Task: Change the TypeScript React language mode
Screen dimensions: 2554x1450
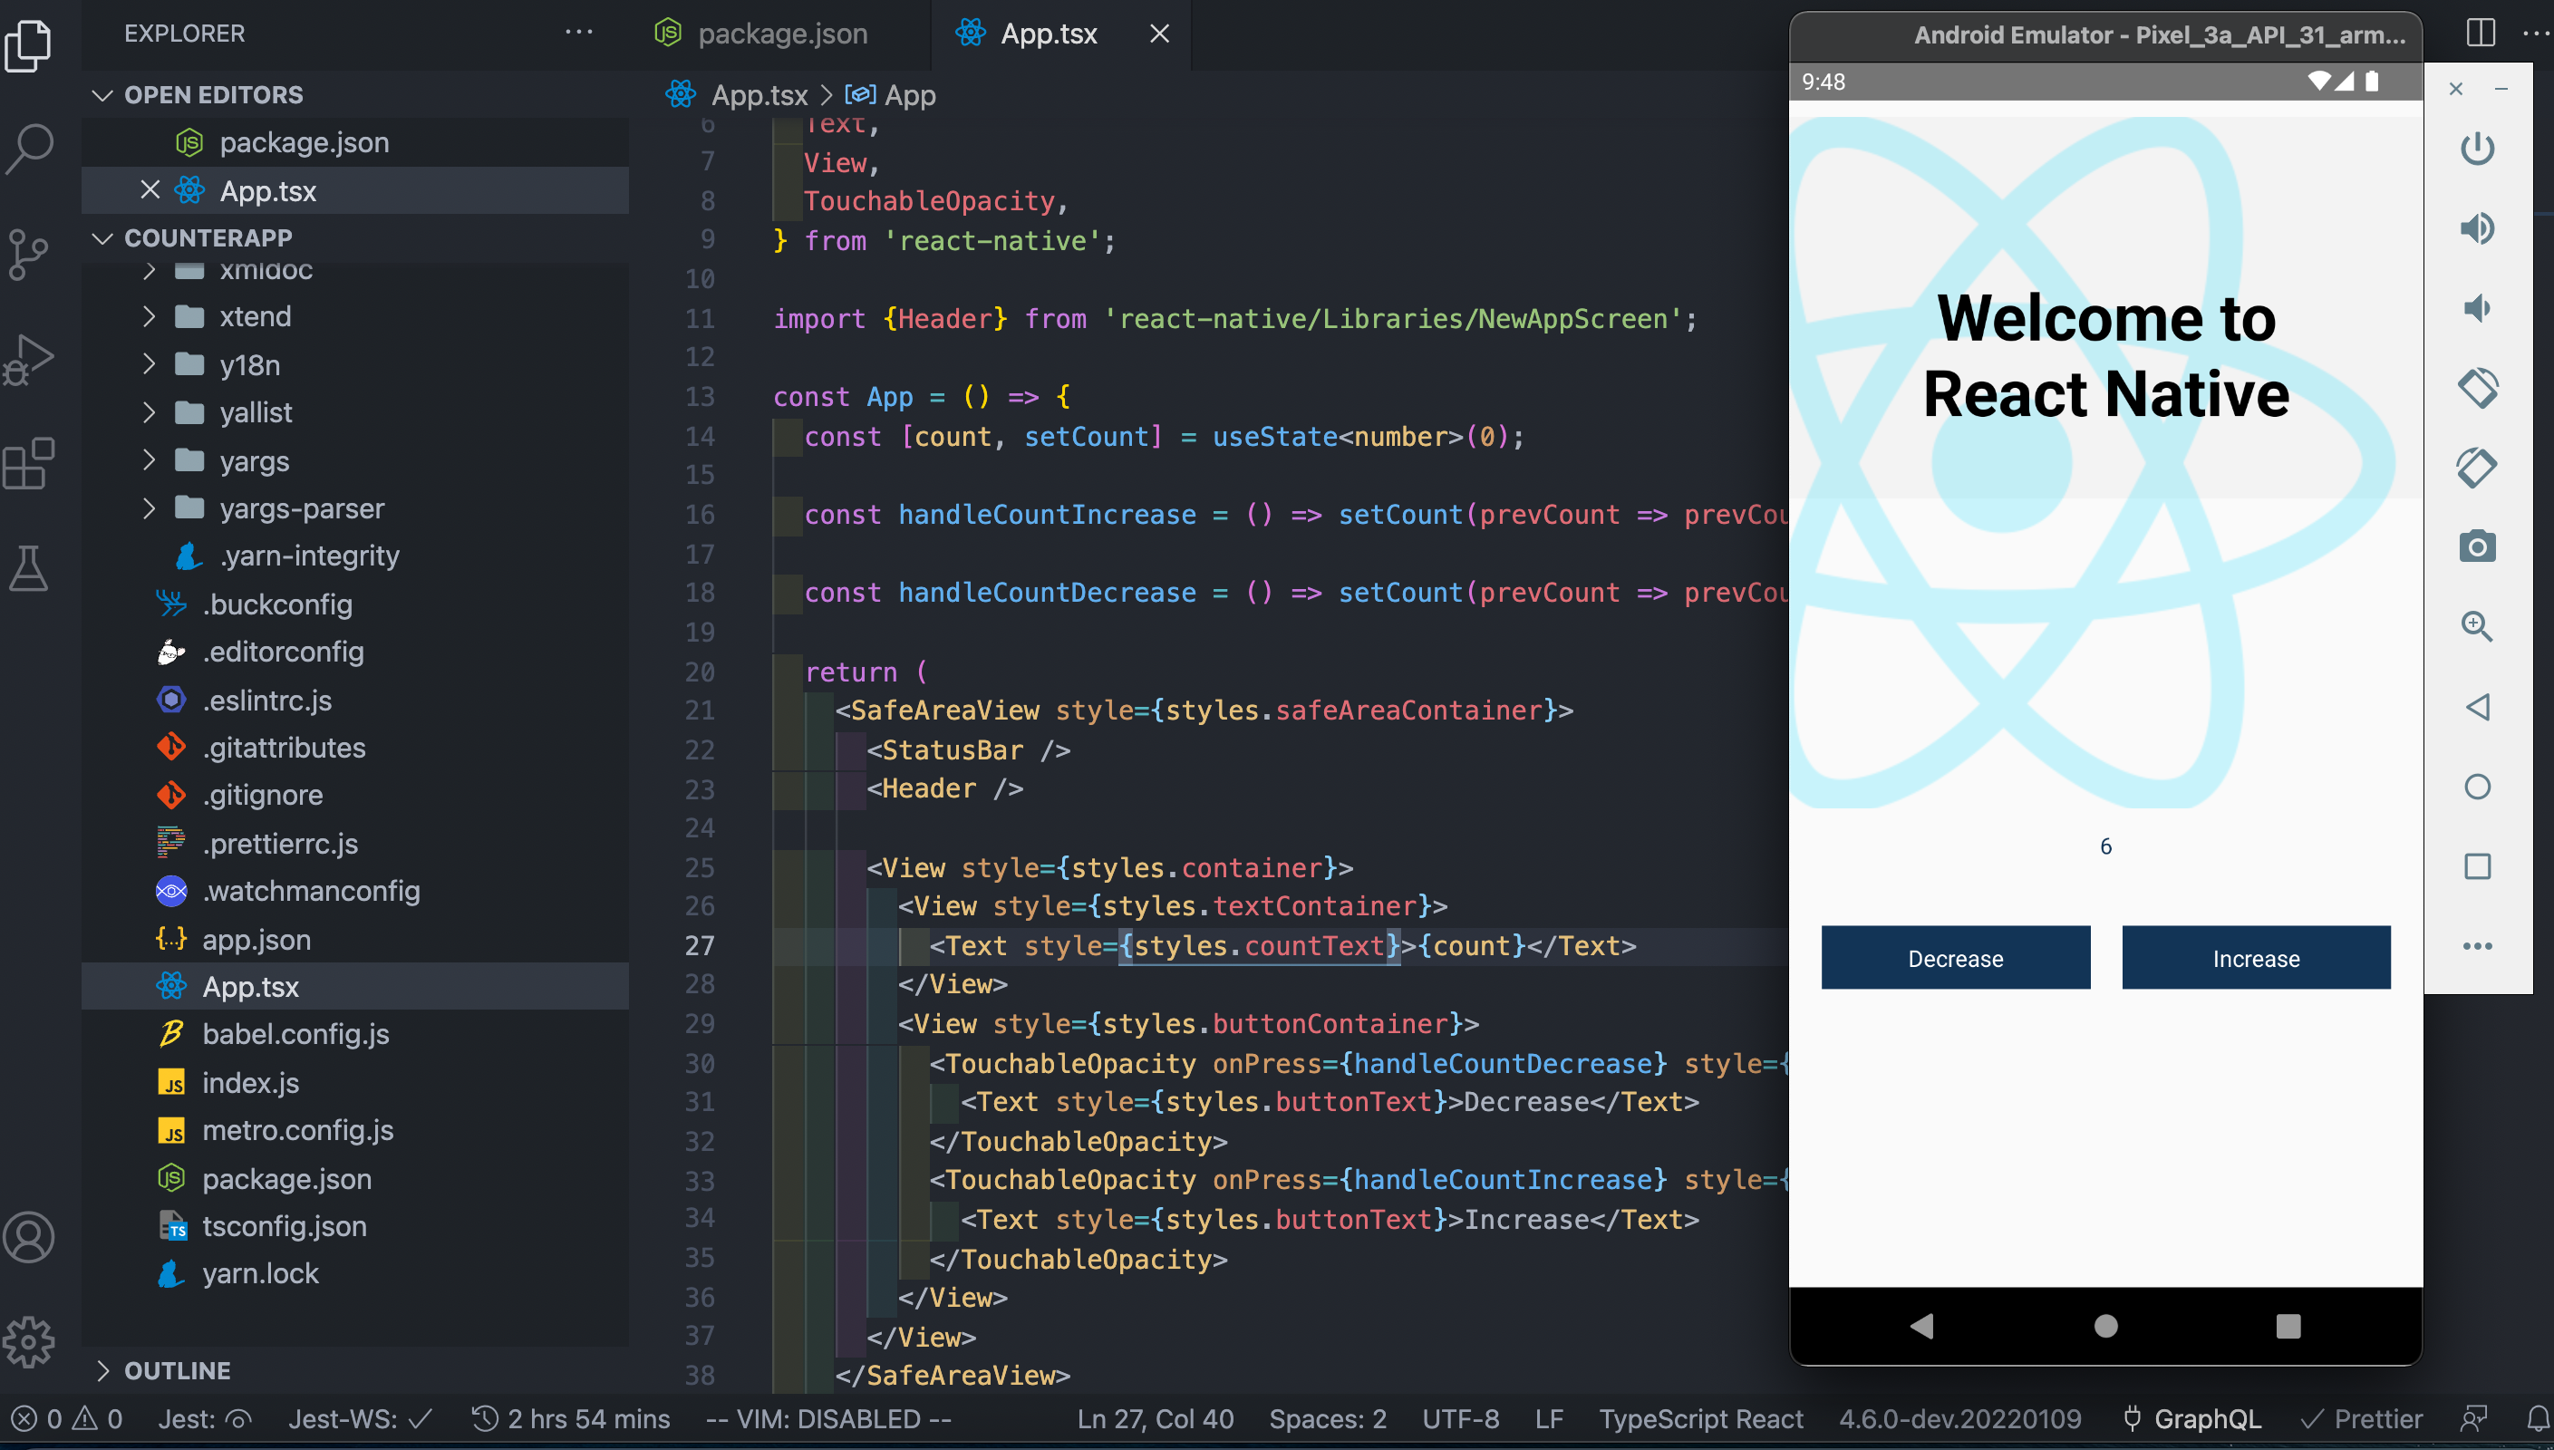Action: pyautogui.click(x=1700, y=1418)
